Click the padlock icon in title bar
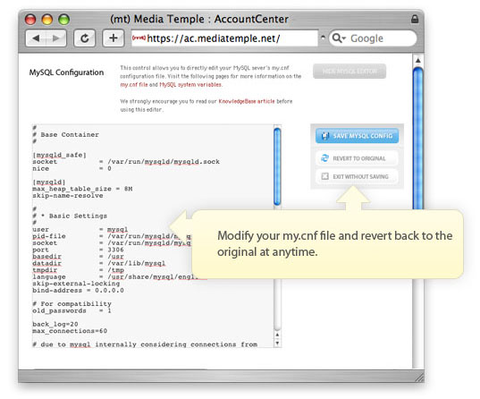The width and height of the screenshot is (480, 399). pyautogui.click(x=415, y=19)
